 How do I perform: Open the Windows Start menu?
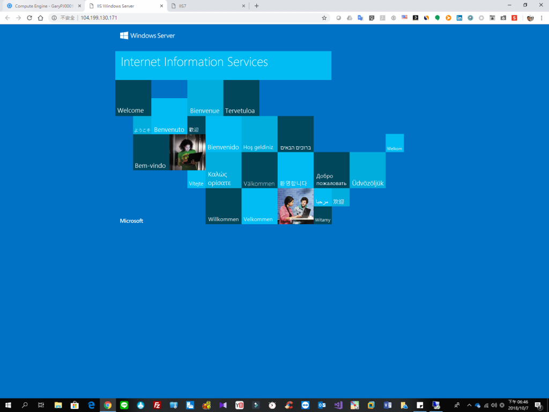pyautogui.click(x=8, y=405)
